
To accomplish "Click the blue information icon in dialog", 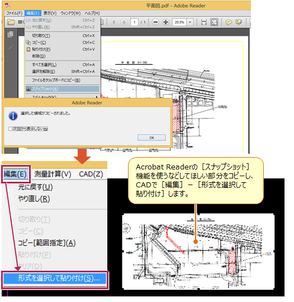I will [x=13, y=116].
